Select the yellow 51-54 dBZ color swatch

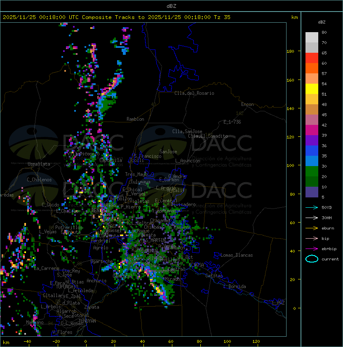pyautogui.click(x=312, y=89)
